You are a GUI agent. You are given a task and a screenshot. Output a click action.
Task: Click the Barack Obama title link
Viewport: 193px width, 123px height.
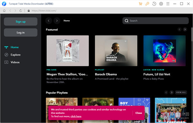106,74
